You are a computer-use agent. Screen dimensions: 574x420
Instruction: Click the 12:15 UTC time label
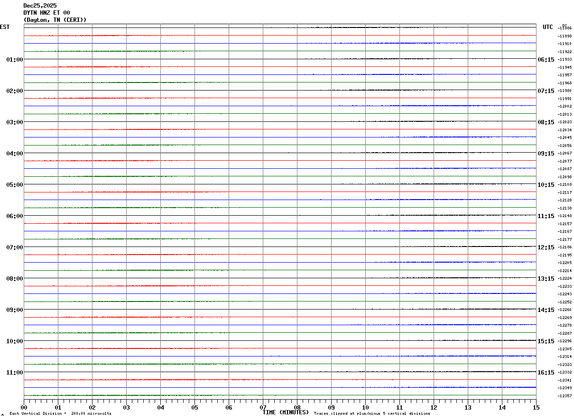(546, 247)
